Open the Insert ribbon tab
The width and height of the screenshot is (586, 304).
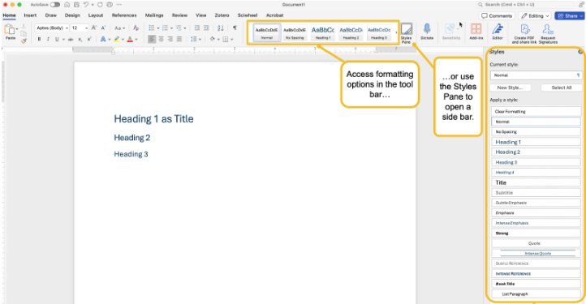click(30, 15)
